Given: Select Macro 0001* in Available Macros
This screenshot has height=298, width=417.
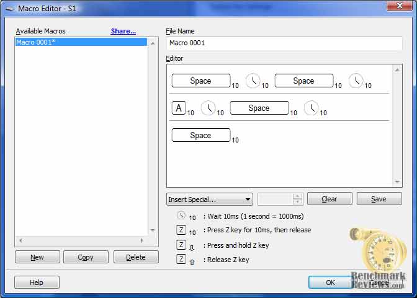Looking at the screenshot, I should pyautogui.click(x=81, y=42).
